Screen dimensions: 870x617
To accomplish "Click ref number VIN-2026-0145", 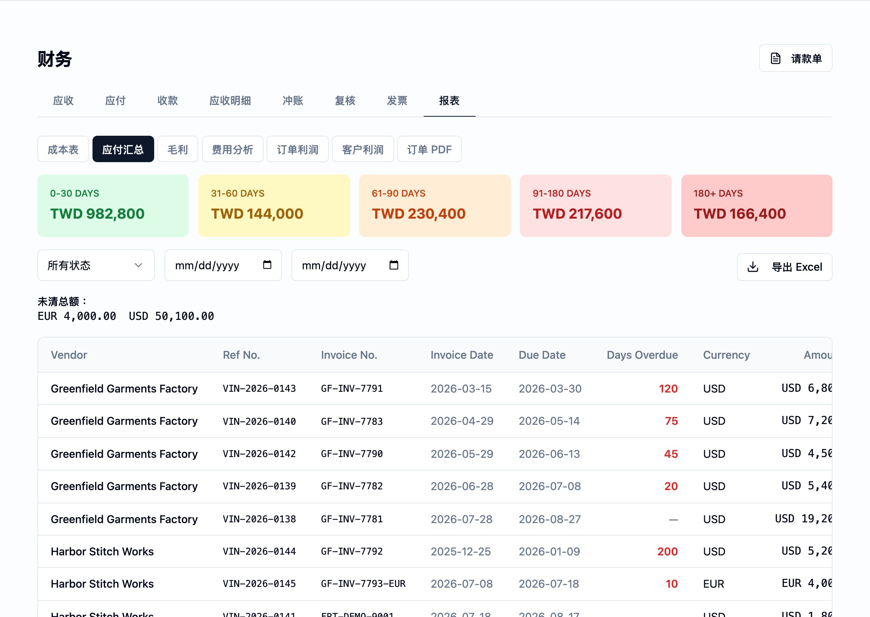I will click(259, 584).
